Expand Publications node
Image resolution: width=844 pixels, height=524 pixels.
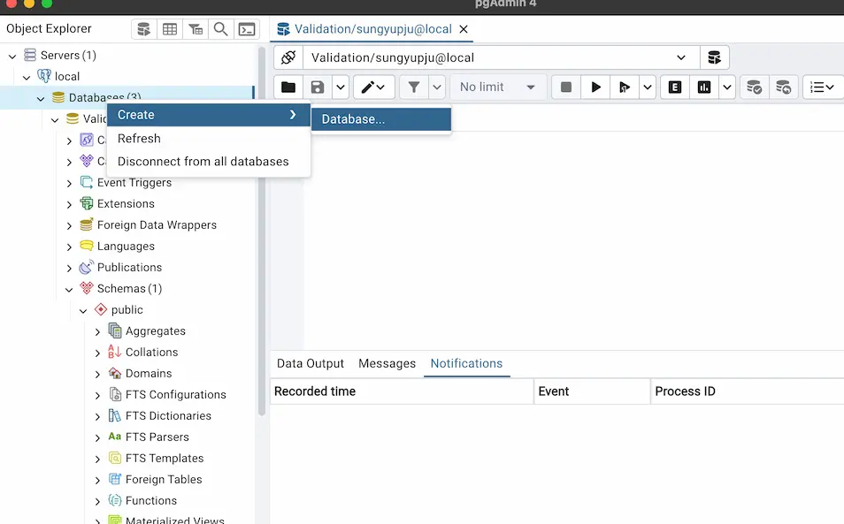point(69,268)
